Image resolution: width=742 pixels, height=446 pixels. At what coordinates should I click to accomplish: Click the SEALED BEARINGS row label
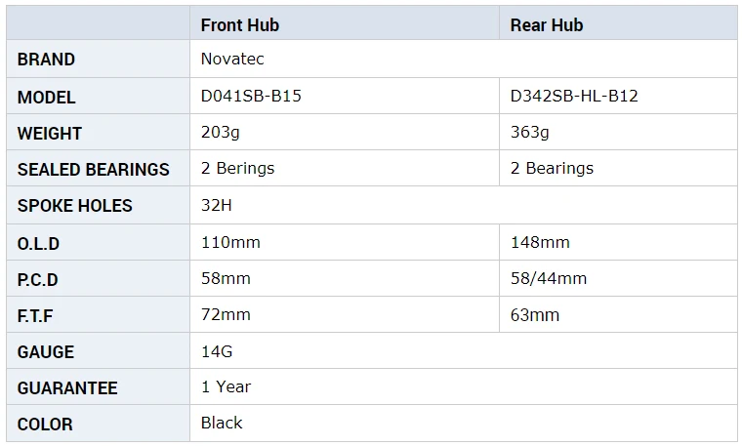93,169
